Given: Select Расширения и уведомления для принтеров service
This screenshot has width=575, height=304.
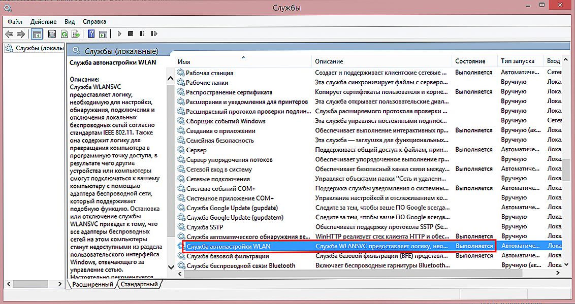Looking at the screenshot, I should click(x=247, y=102).
